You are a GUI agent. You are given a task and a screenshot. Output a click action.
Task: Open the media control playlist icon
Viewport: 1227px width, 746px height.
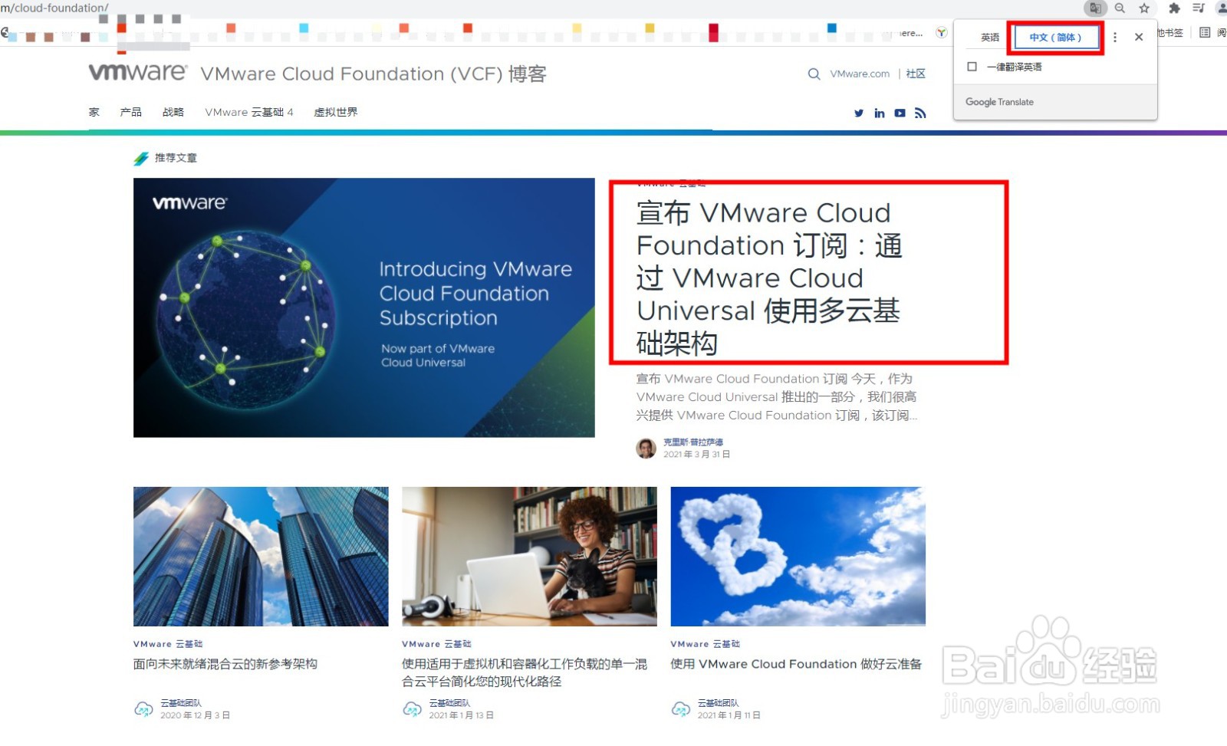[x=1199, y=8]
